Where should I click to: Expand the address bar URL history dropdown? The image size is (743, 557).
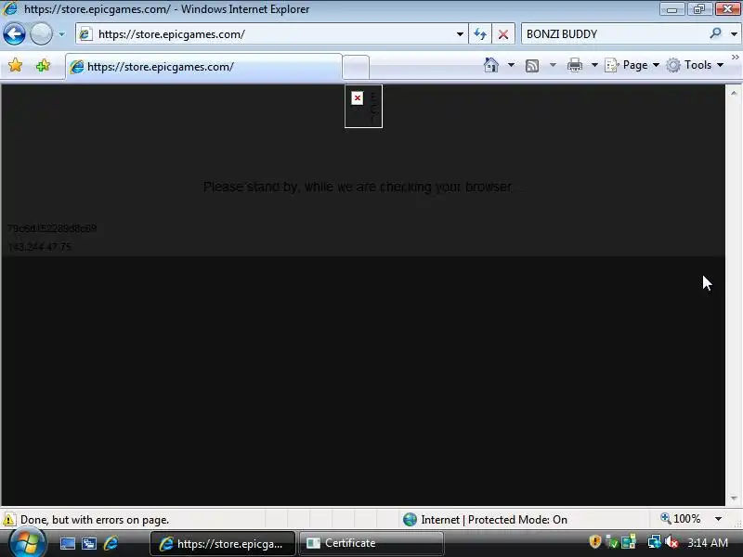click(460, 34)
